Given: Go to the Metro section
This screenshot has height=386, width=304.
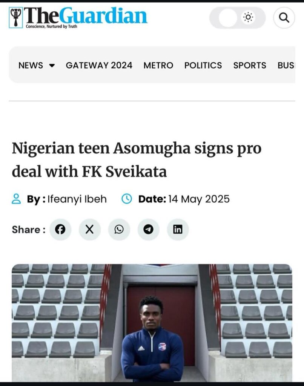Looking at the screenshot, I should click(158, 65).
